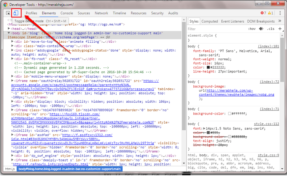
Task: Open the (index):72 source link
Action: tap(269, 81)
